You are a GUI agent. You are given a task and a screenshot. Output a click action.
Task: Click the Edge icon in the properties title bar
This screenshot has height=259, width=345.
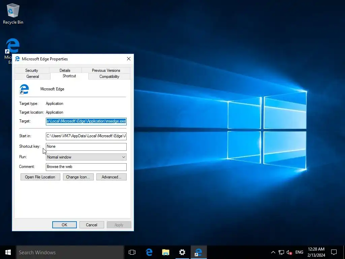[17, 59]
